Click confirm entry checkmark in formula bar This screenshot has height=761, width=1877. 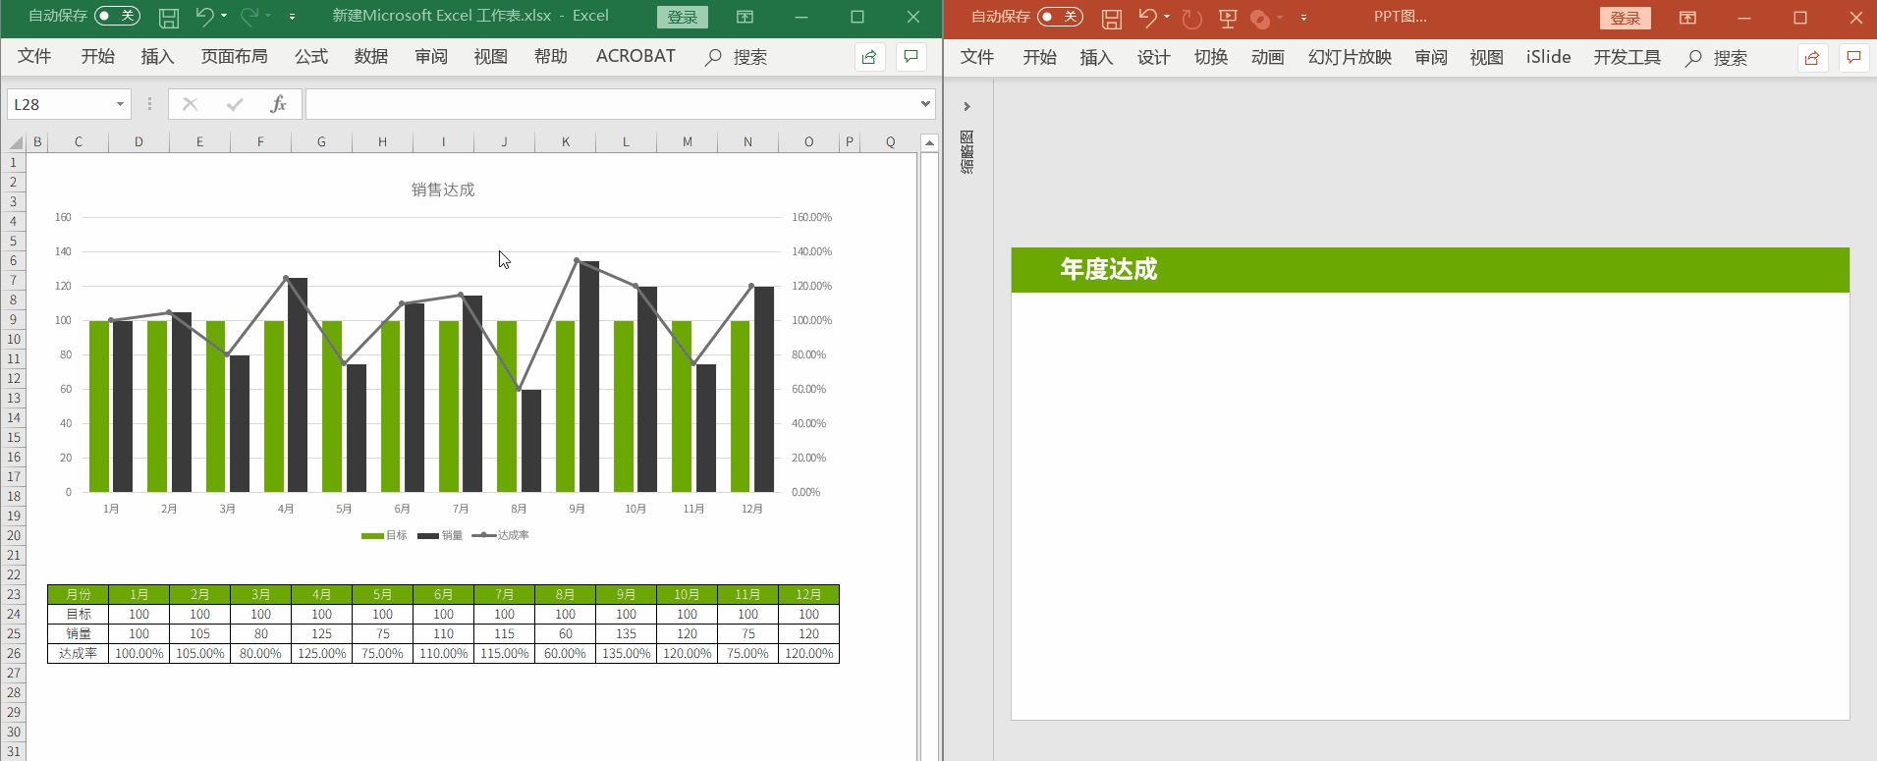(x=235, y=104)
